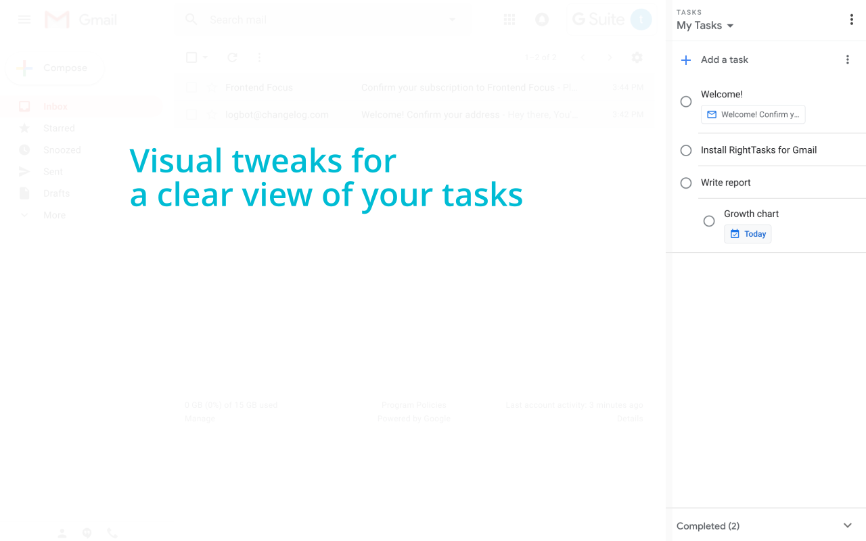Expand the More folders in sidebar
Image resolution: width=866 pixels, height=541 pixels.
[x=53, y=214]
